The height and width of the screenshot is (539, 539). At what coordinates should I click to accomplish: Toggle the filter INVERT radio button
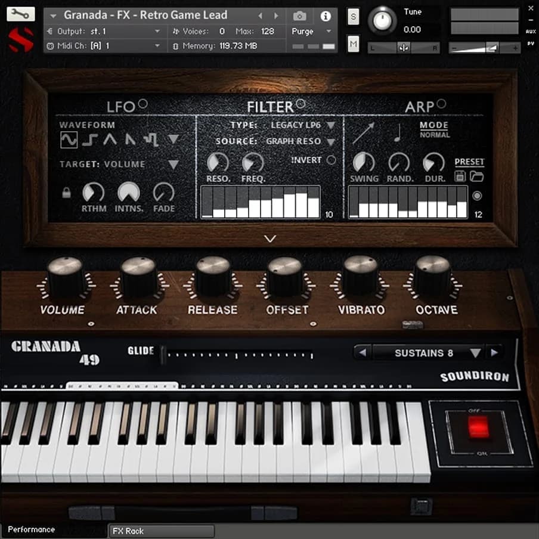pos(331,160)
